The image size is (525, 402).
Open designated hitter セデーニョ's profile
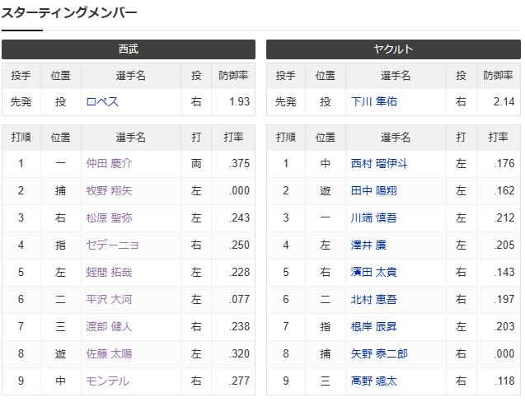pyautogui.click(x=113, y=245)
